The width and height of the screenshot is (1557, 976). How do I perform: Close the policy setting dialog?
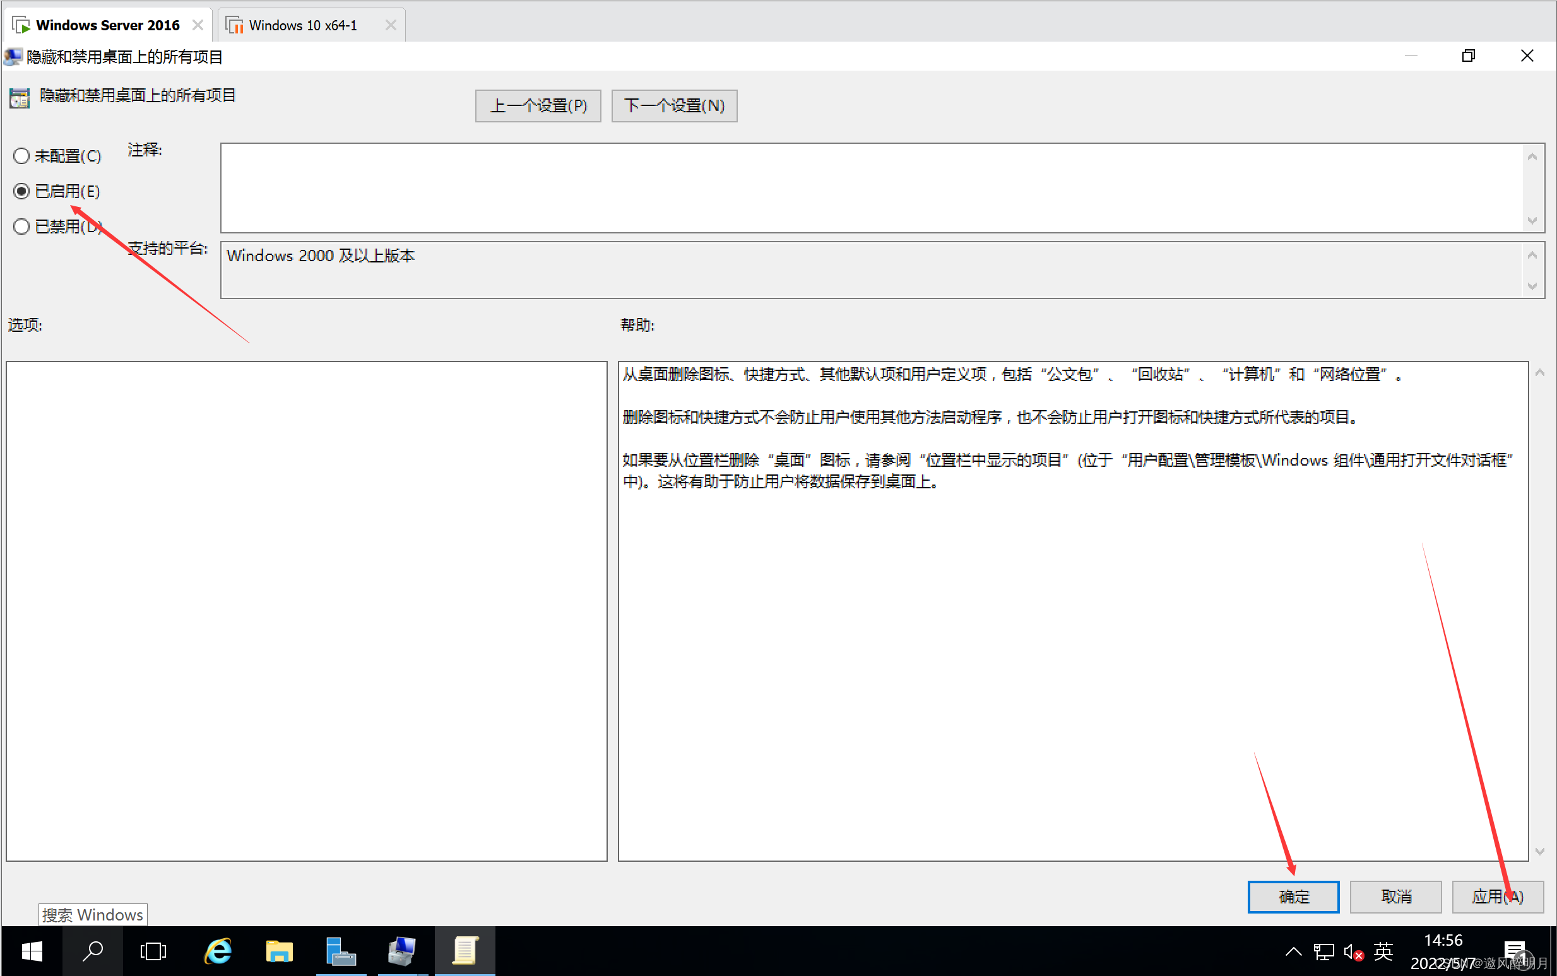click(1527, 56)
